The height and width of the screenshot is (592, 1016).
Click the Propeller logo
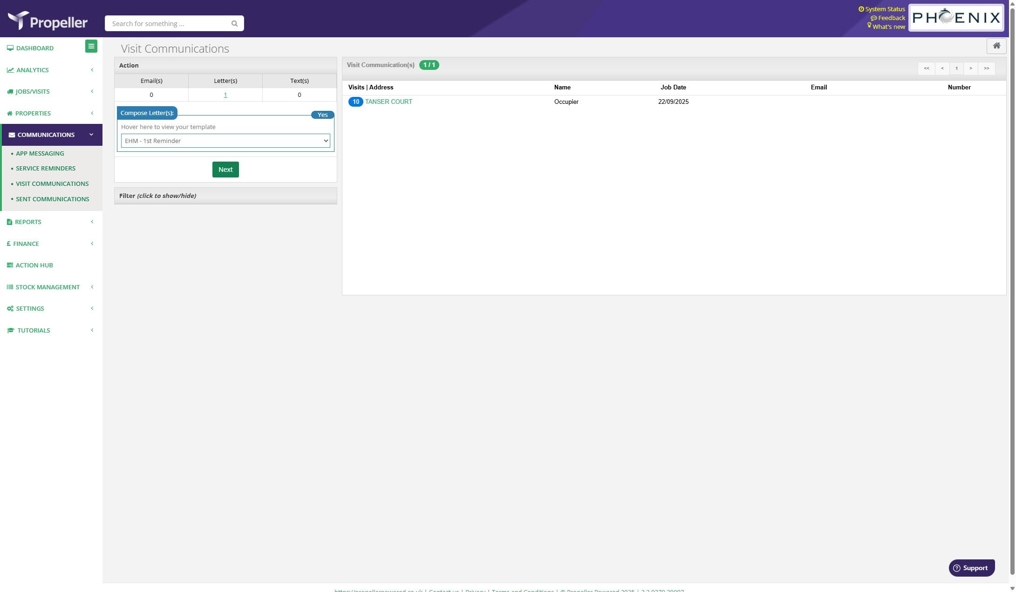pos(48,21)
